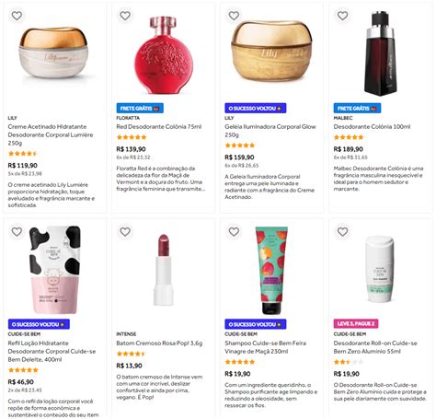
Task: Open Desodorante Colônia 100ml Malbec title link
Action: coord(372,126)
